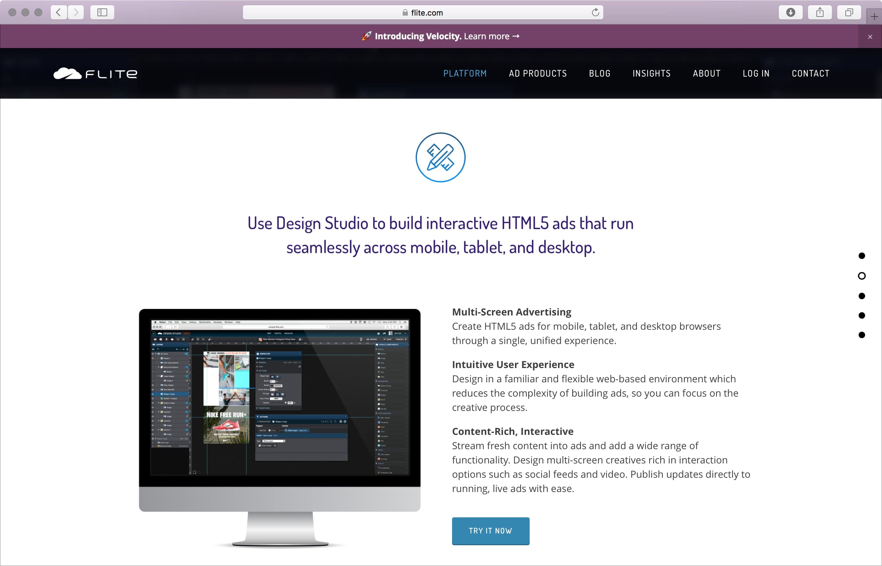Image resolution: width=882 pixels, height=566 pixels.
Task: Open the Safari downloads button
Action: point(790,13)
